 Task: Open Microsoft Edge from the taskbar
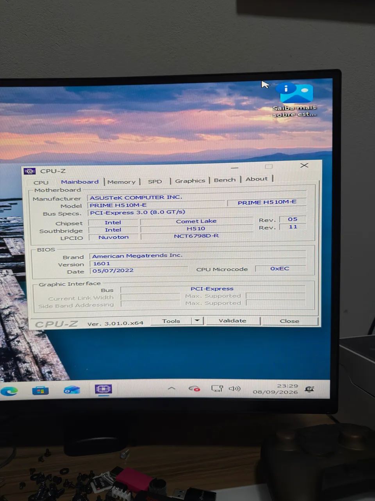click(x=9, y=391)
